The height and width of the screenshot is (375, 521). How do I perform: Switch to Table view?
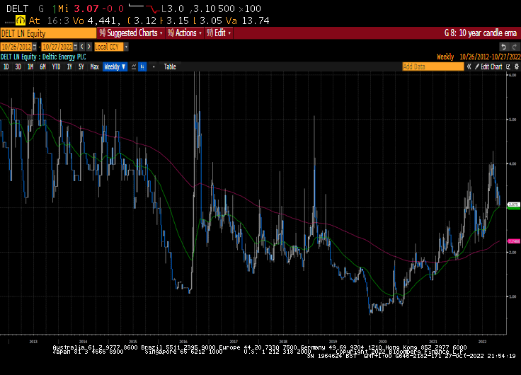(170, 67)
